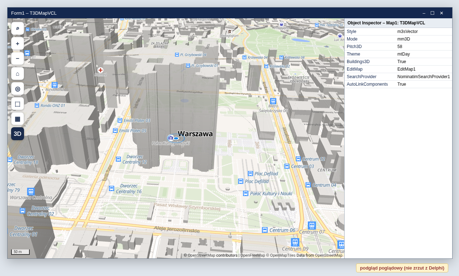Click the 50 m scale bar
The width and height of the screenshot is (459, 276).
click(x=20, y=252)
